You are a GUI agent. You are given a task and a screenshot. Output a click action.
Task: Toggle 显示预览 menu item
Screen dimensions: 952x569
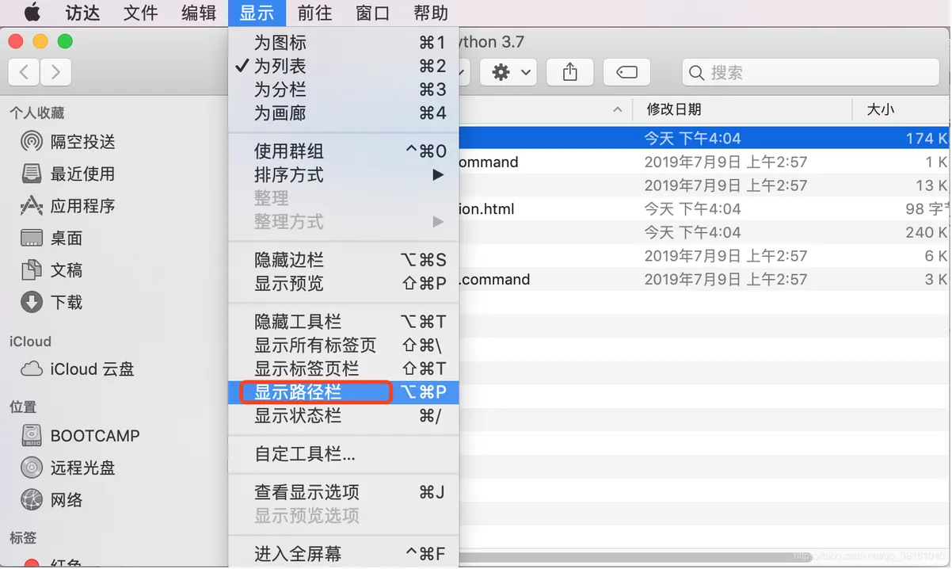pos(344,284)
